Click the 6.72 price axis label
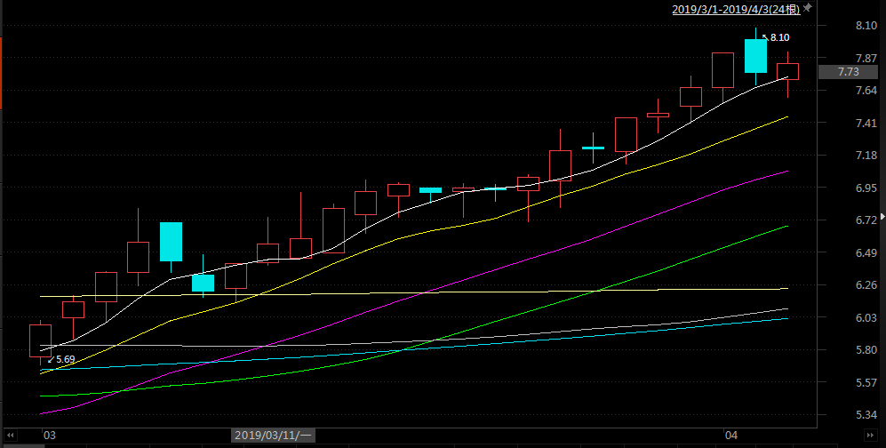Image resolution: width=886 pixels, height=448 pixels. (x=866, y=220)
